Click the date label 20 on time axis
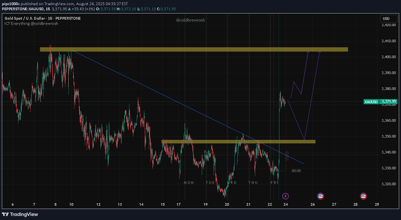The width and height of the screenshot is (401, 220). click(227, 204)
